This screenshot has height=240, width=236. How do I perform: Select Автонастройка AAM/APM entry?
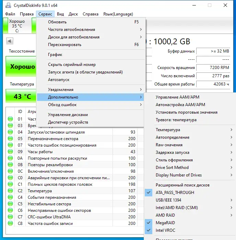coord(190,105)
